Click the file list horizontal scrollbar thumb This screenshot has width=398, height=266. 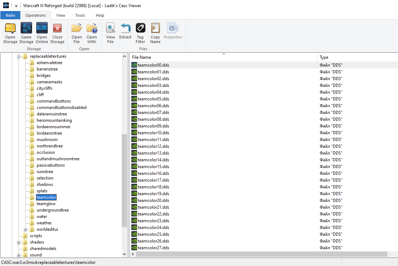(261, 254)
